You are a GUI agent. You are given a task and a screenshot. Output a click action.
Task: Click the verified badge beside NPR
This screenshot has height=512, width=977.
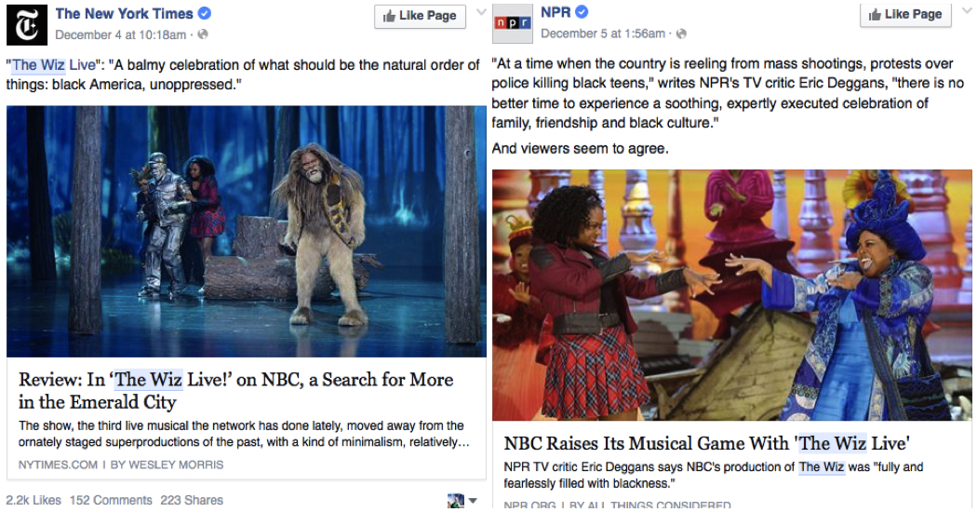tap(582, 12)
